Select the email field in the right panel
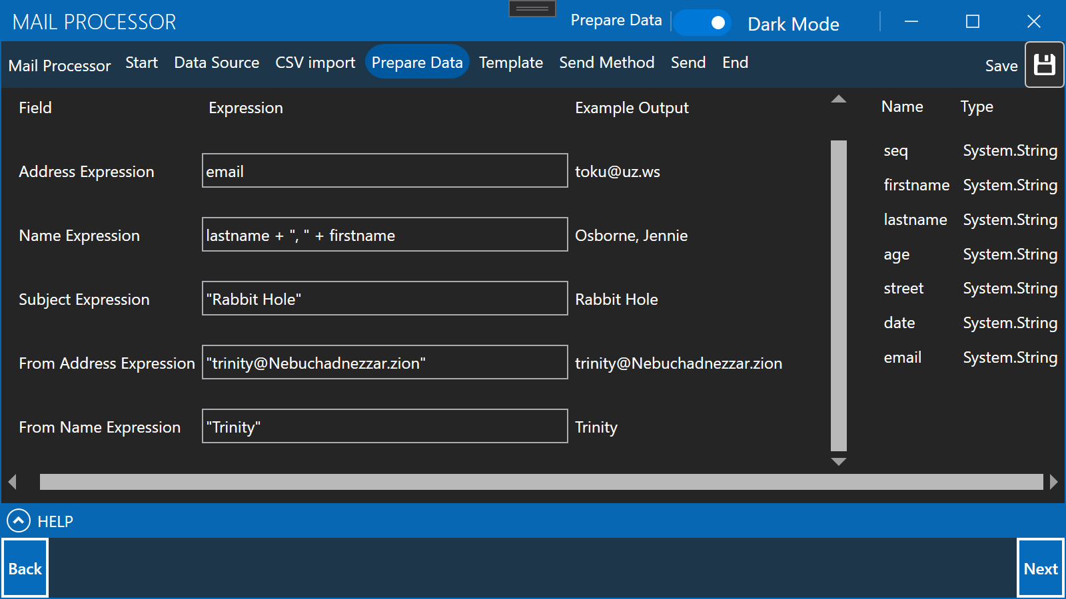The height and width of the screenshot is (599, 1066). pos(902,357)
